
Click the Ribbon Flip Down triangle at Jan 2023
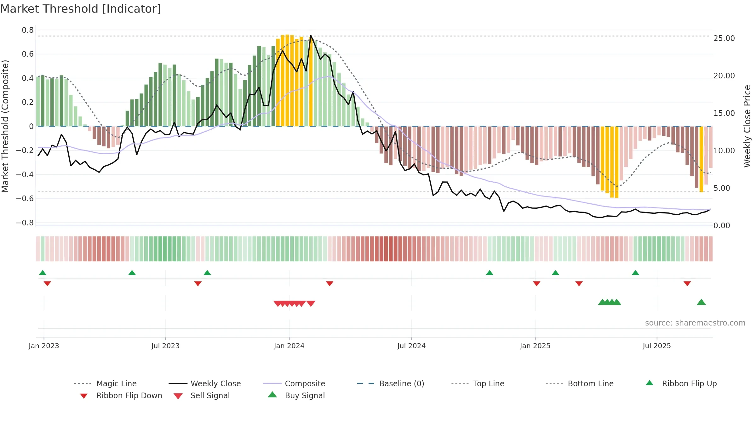[47, 284]
